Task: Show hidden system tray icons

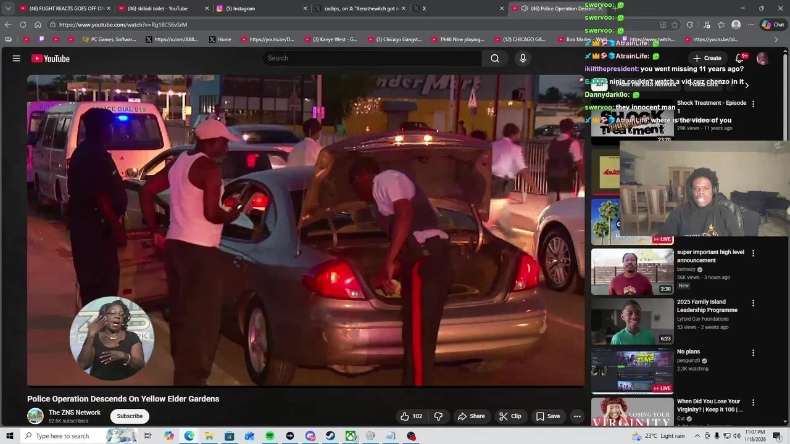Action: (697, 436)
